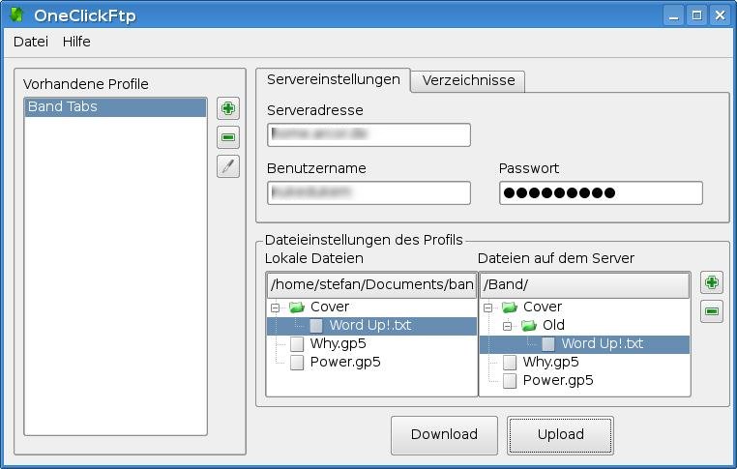
Task: Focus the Serveradresse input field
Action: tap(368, 134)
